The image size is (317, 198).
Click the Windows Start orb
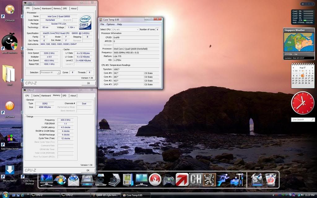(5, 195)
